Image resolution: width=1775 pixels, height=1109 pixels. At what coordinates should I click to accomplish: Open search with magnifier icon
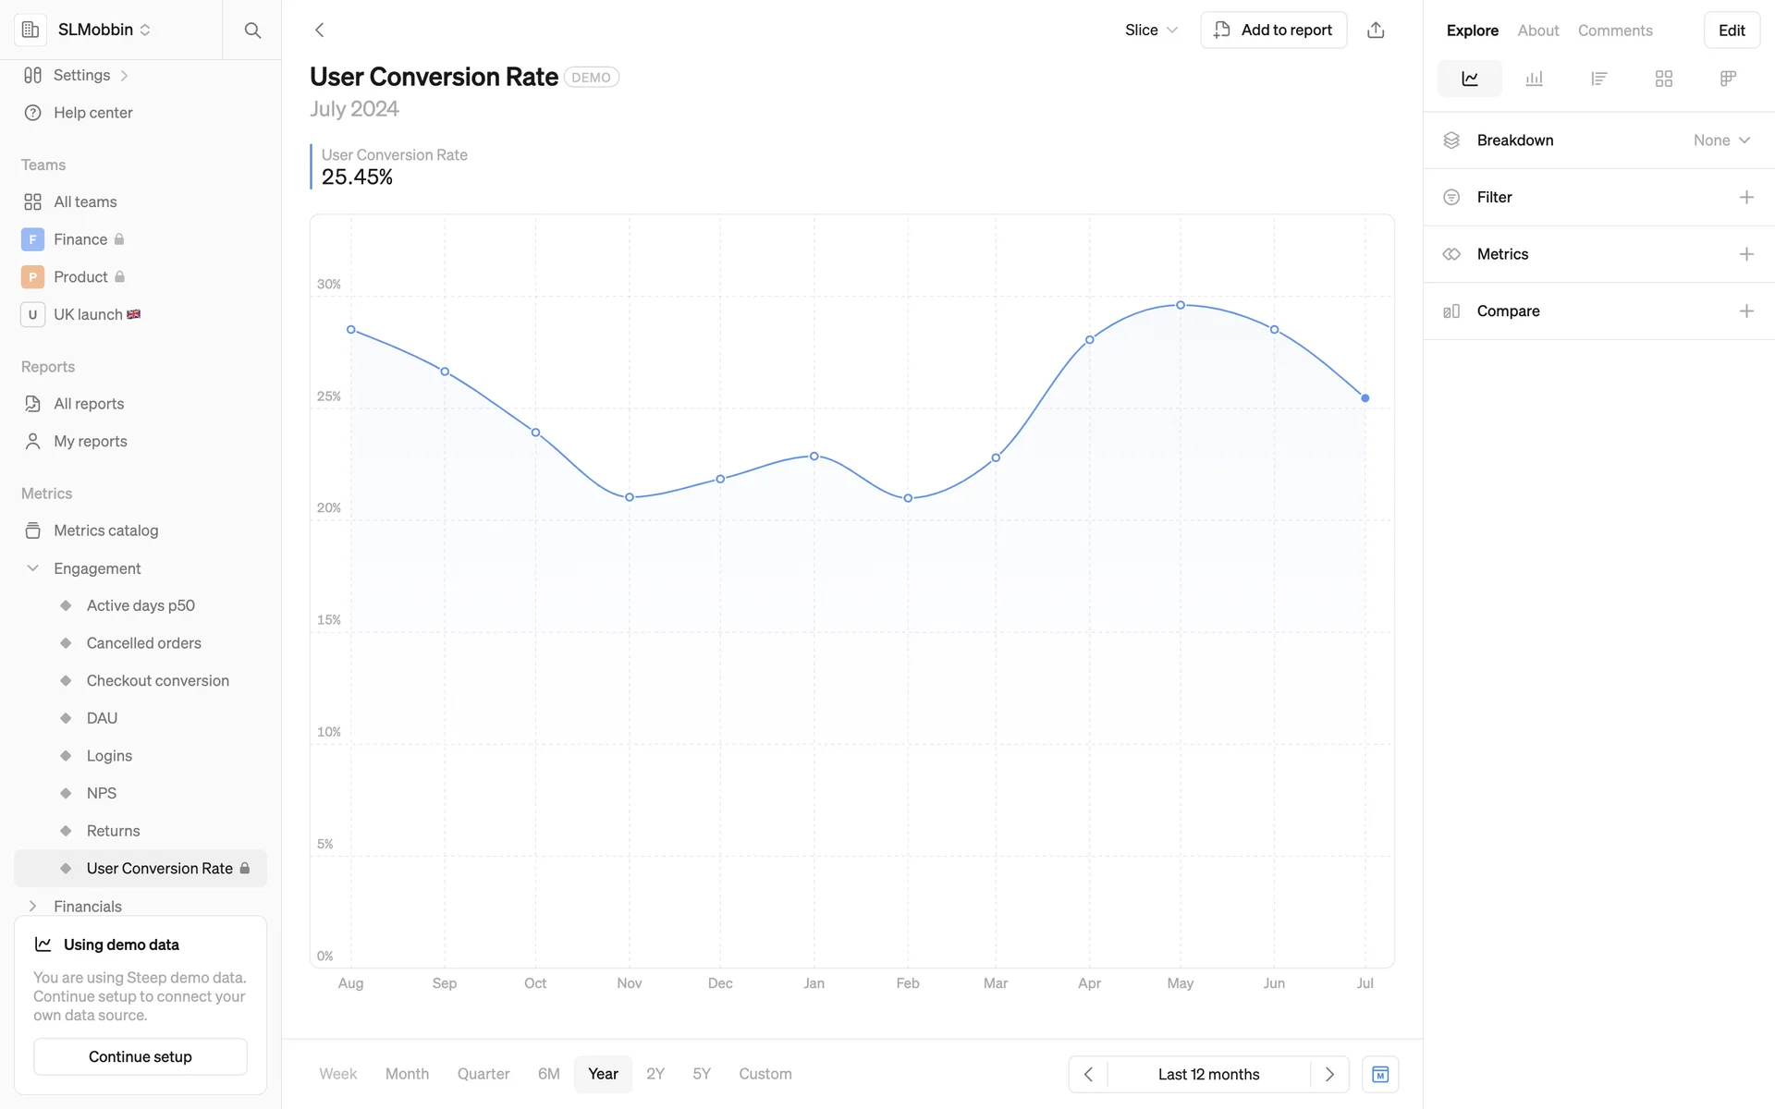coord(251,30)
